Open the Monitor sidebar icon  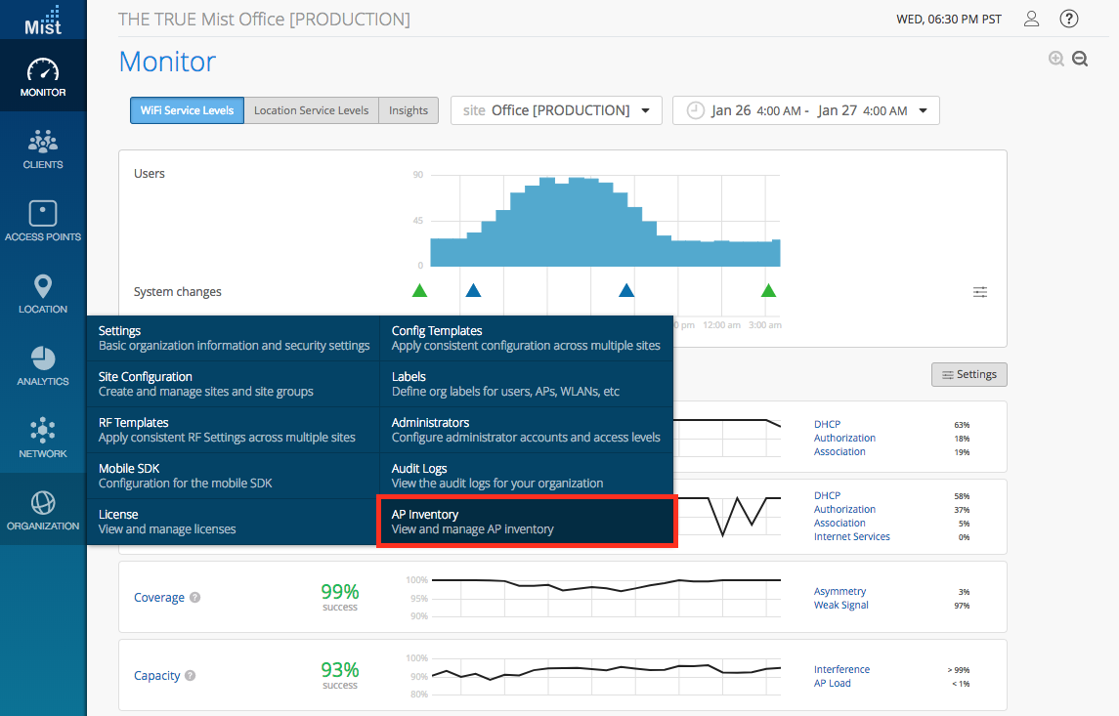43,78
